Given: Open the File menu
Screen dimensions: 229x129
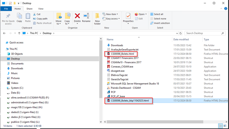Looking at the screenshot, I should [6, 9].
